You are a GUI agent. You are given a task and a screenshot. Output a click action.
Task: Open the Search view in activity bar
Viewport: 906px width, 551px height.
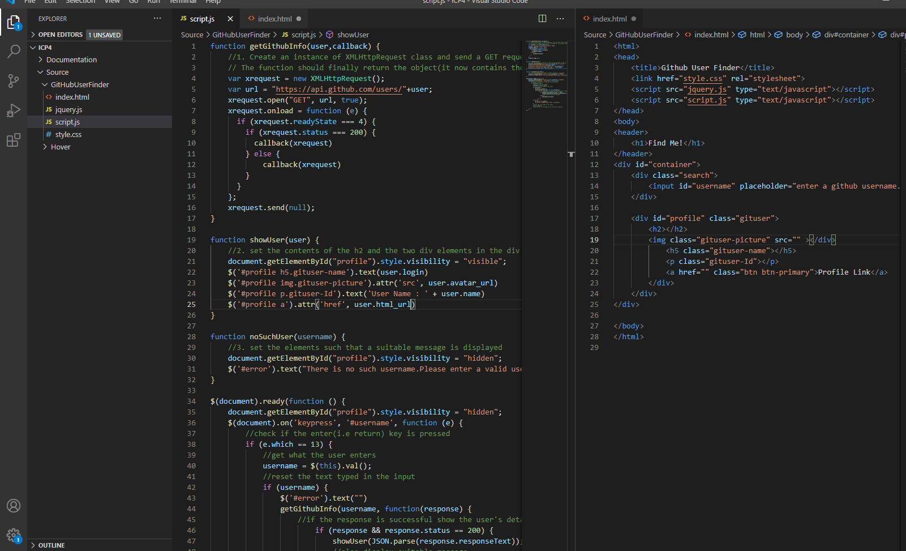click(x=14, y=52)
